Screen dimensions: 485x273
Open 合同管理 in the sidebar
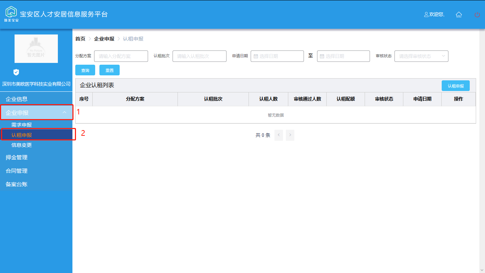tap(17, 171)
